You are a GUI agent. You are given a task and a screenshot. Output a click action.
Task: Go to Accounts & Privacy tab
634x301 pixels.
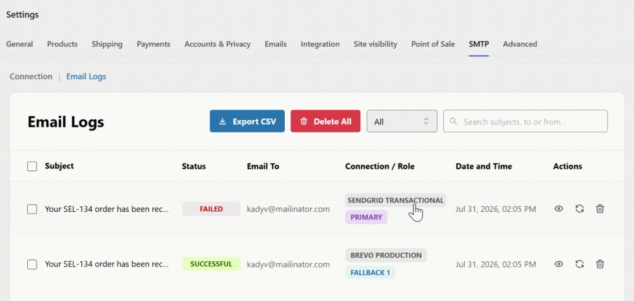tap(217, 44)
